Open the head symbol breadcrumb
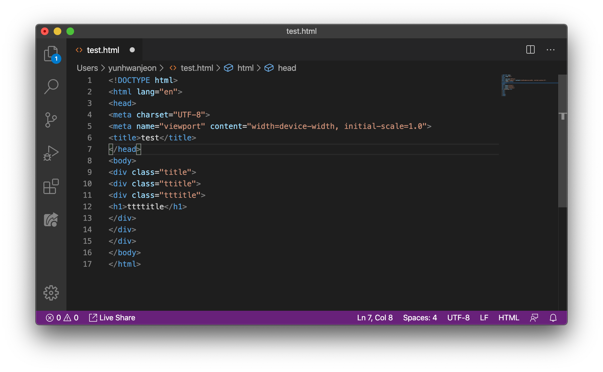Screen dimensions: 603x372 (x=280, y=68)
